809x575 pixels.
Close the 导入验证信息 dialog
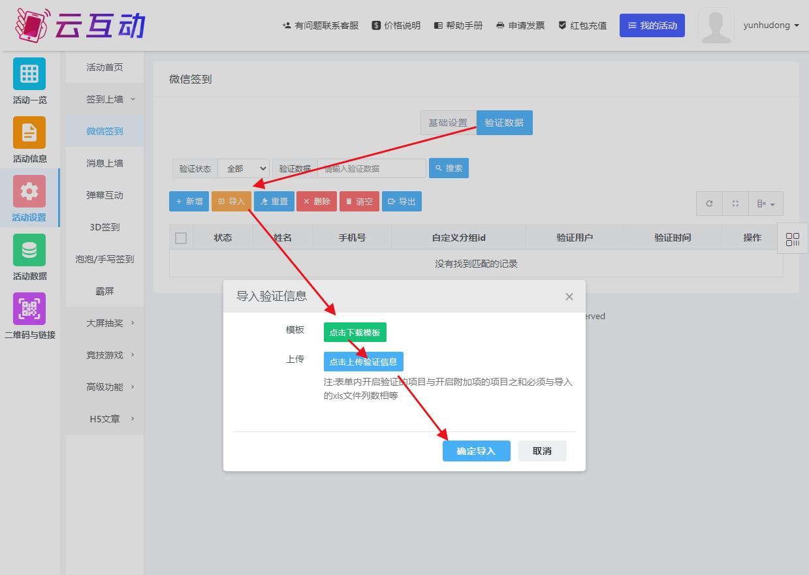(x=569, y=297)
